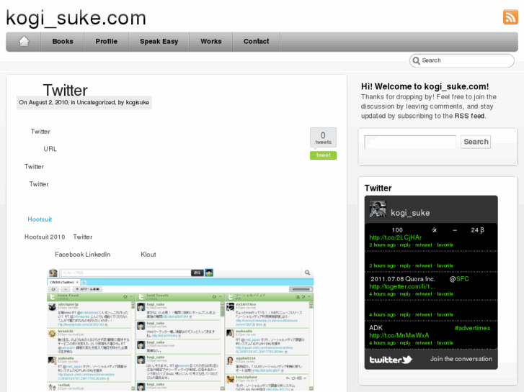Open kogi_suke name in Twitter widget
Screen dimensions: 524x392
pos(410,213)
